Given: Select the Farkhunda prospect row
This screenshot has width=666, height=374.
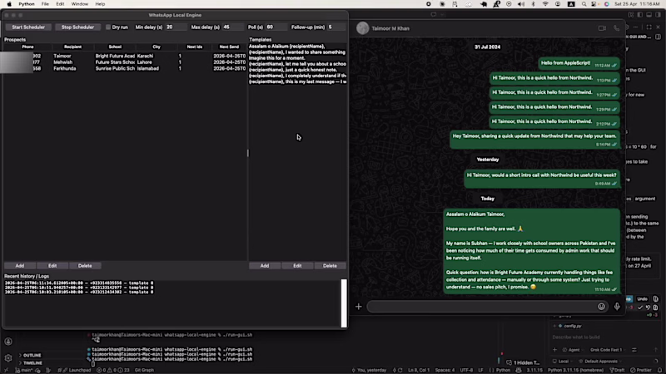Looking at the screenshot, I should pyautogui.click(x=125, y=68).
